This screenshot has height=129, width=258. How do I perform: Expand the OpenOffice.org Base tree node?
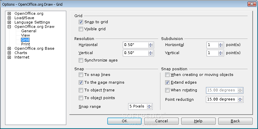9,49
